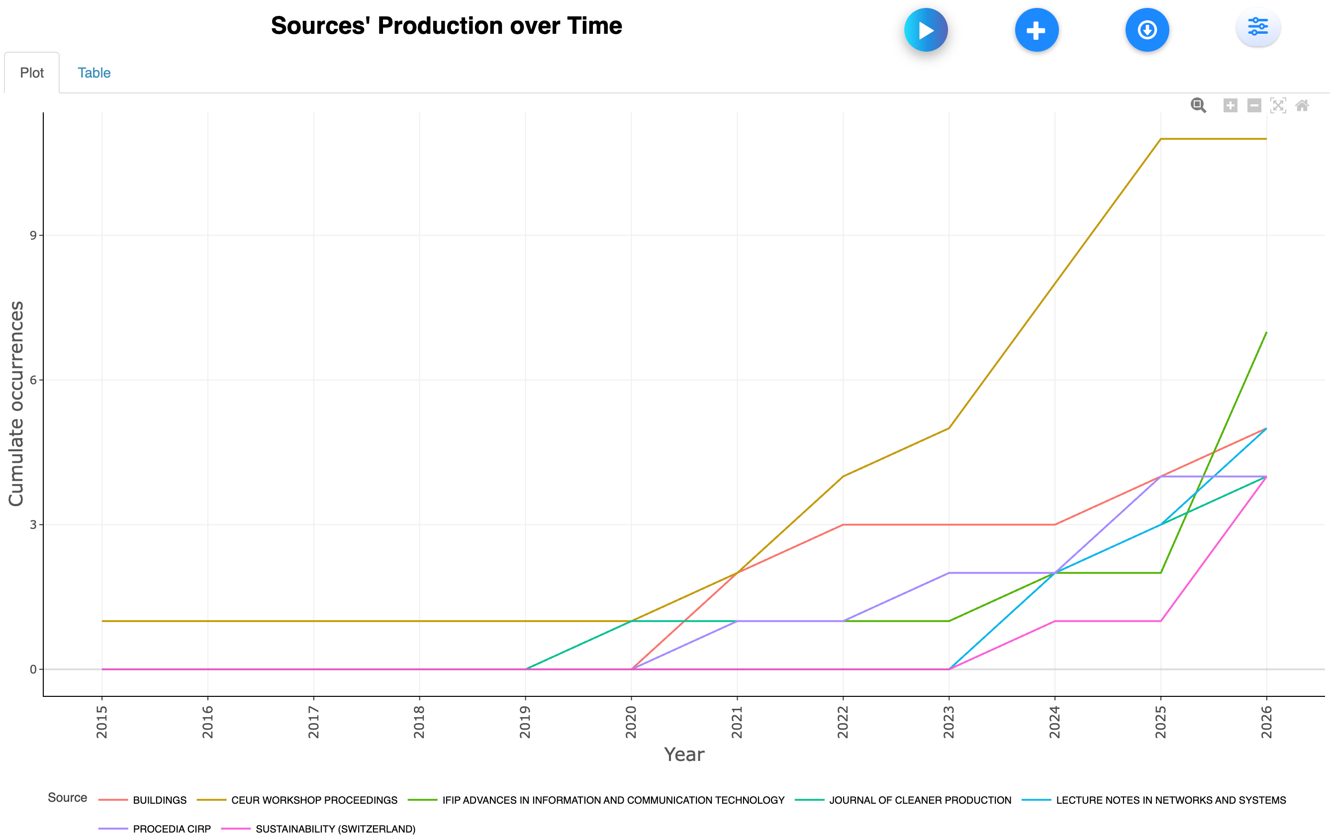Select the box zoom magnifier tool
This screenshot has height=838, width=1330.
[1198, 105]
